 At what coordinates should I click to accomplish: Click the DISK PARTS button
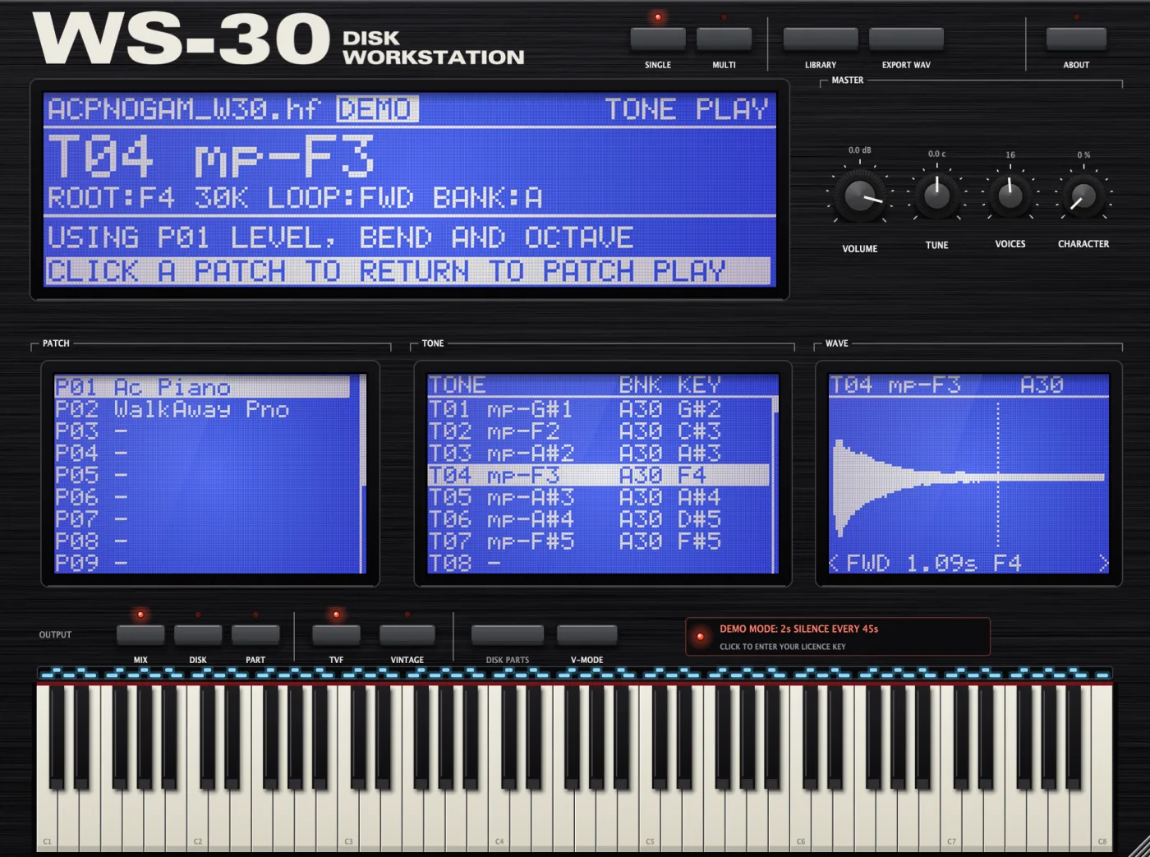tap(508, 634)
